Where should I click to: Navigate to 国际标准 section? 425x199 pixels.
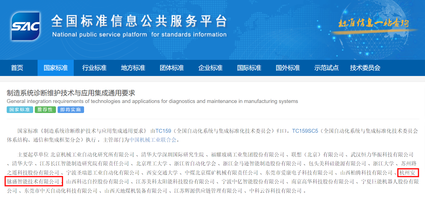[249, 68]
